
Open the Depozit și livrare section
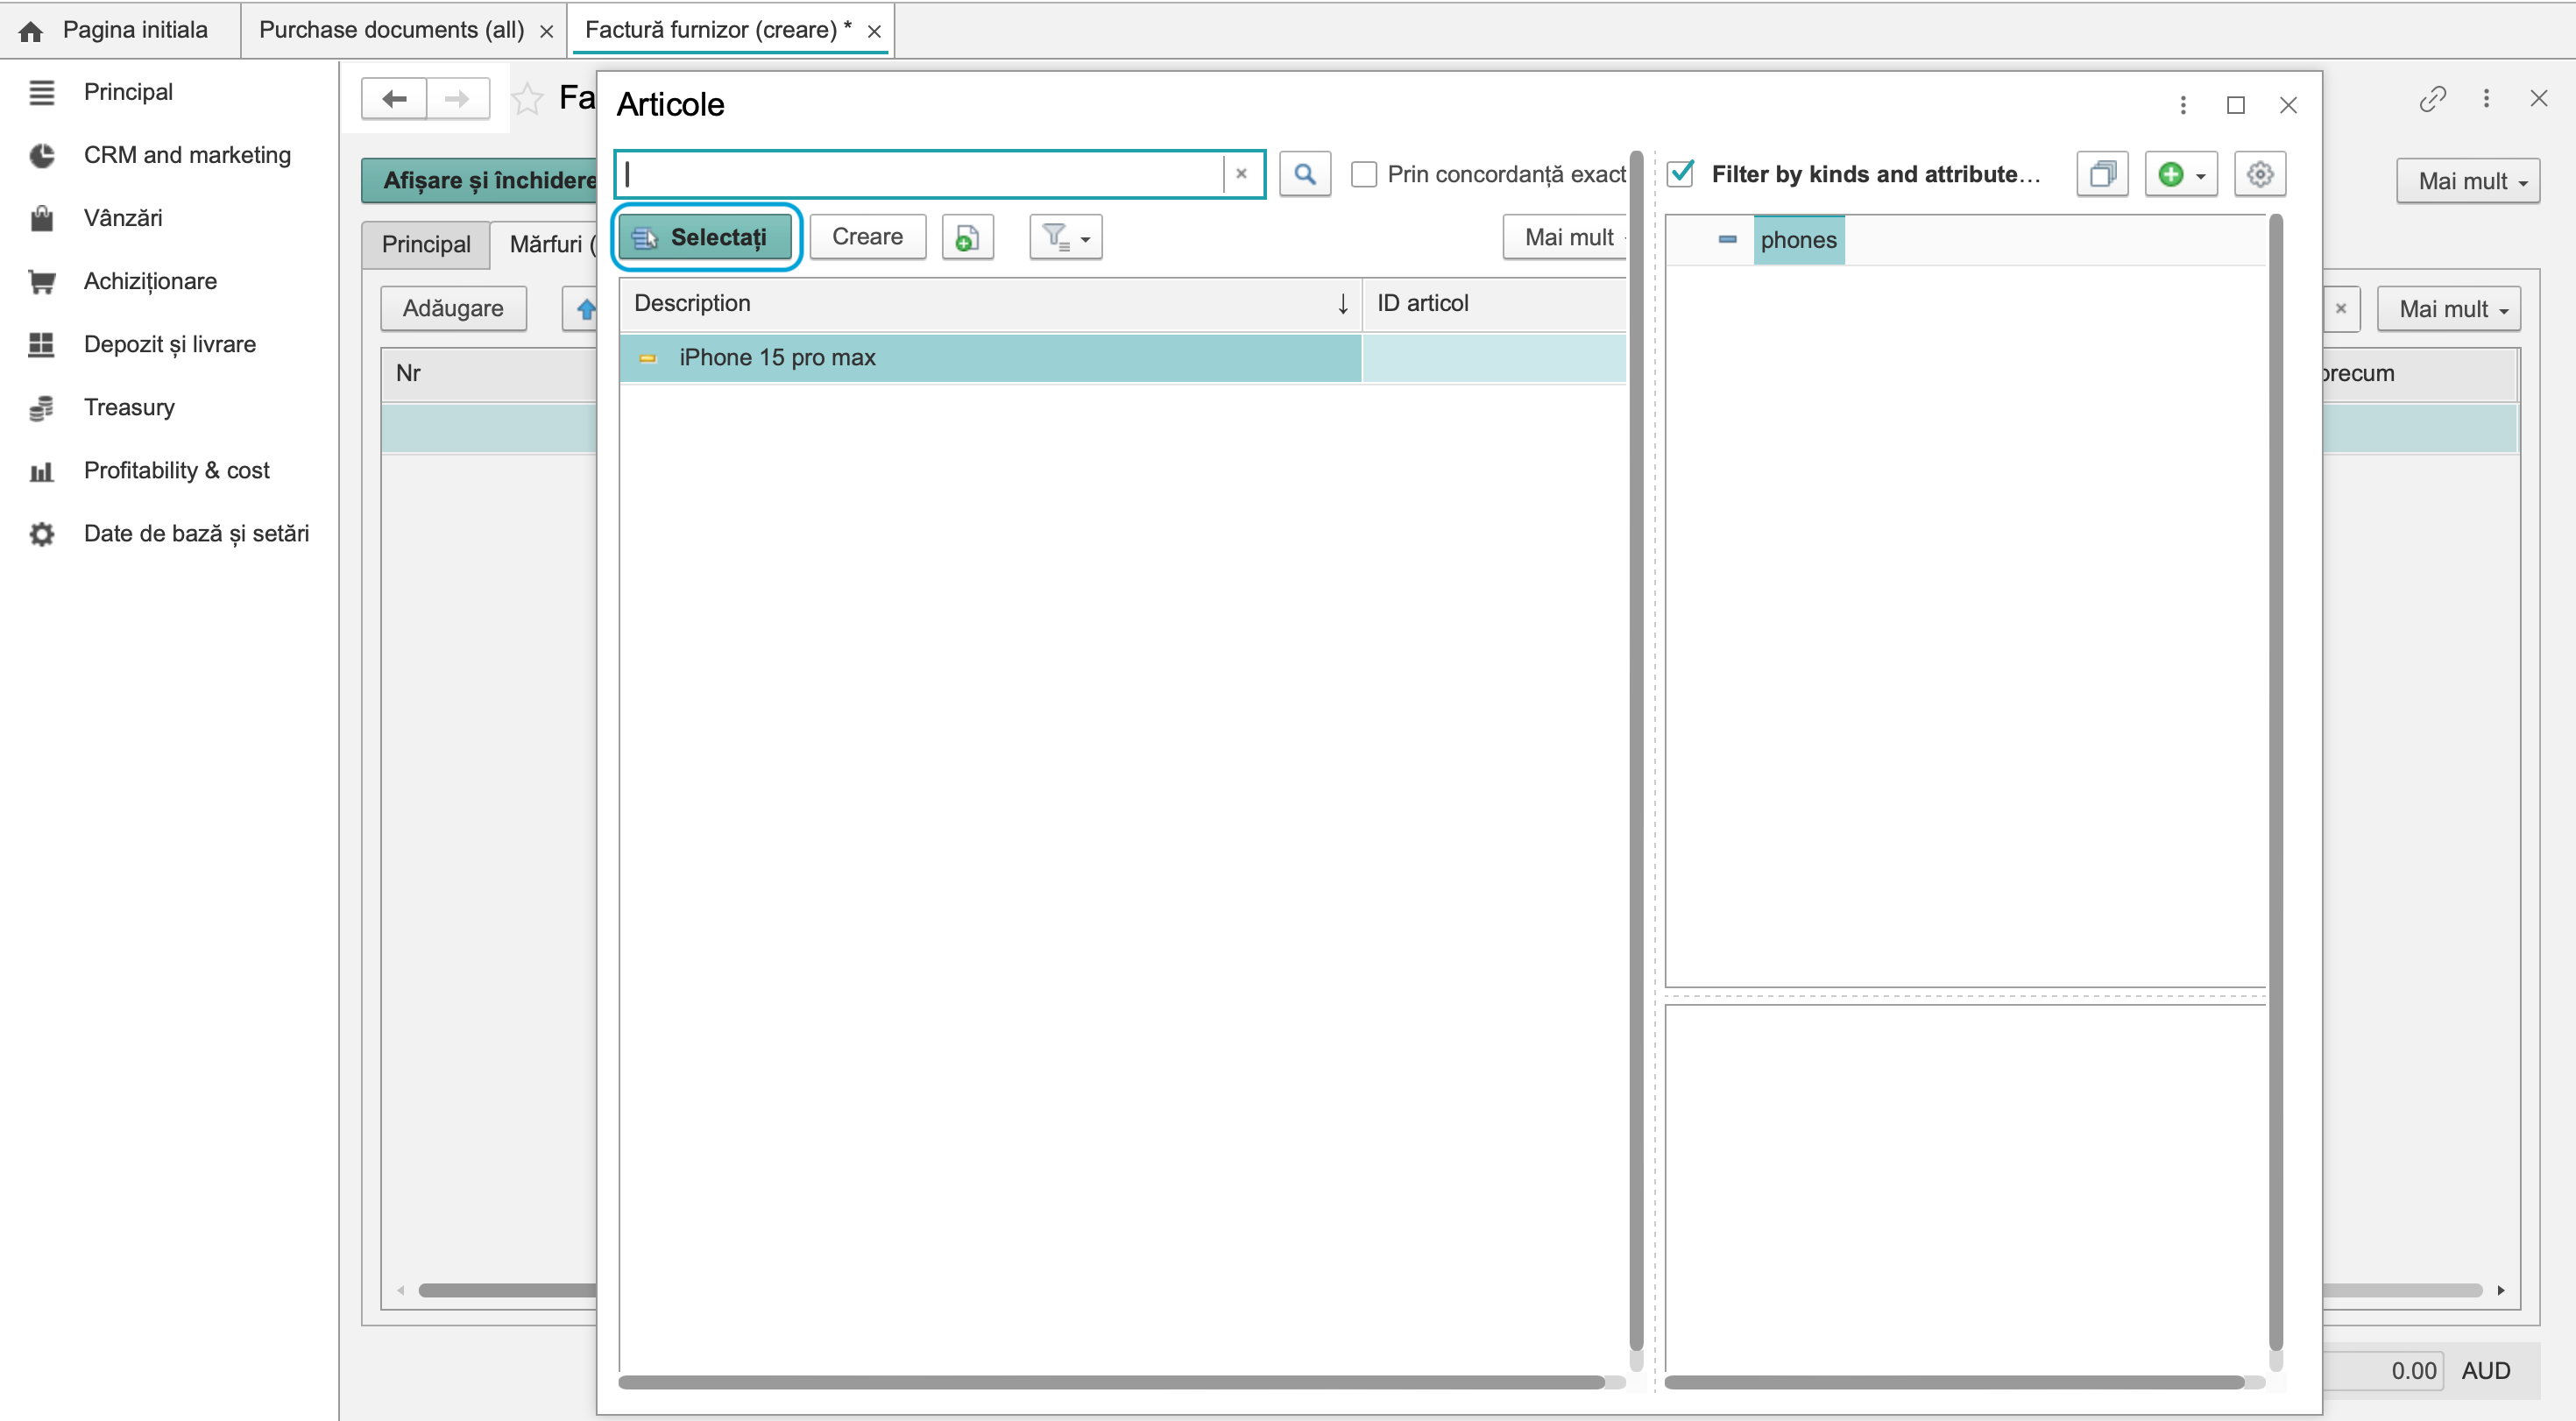pyautogui.click(x=170, y=344)
